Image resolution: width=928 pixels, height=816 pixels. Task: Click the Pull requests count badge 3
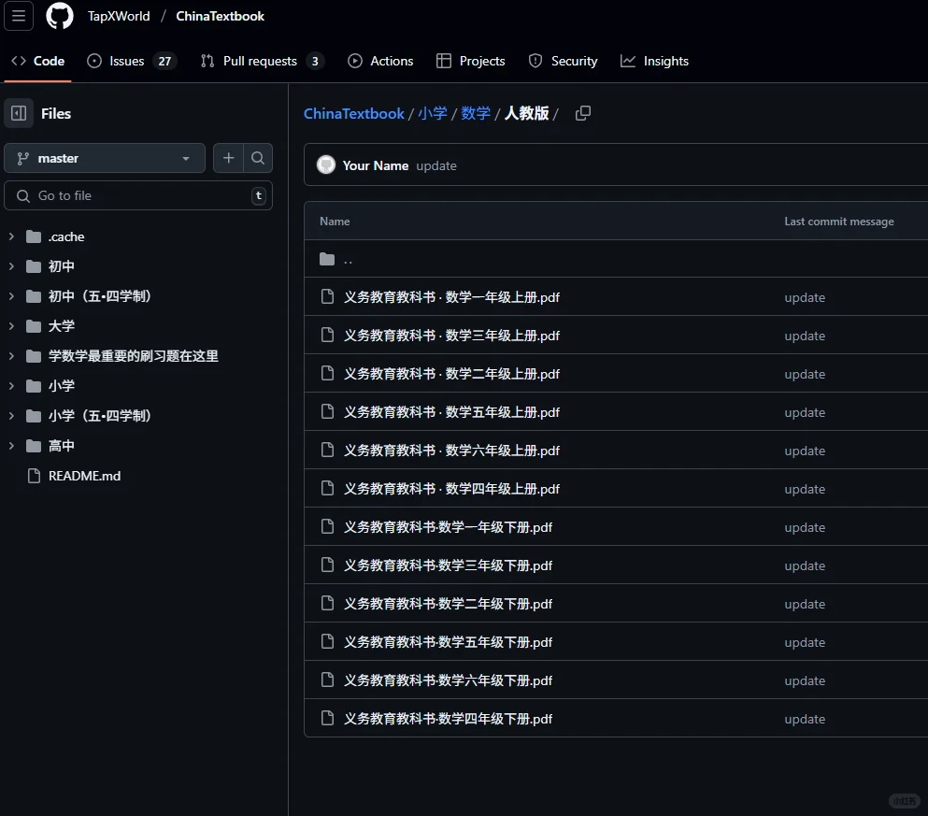(315, 61)
